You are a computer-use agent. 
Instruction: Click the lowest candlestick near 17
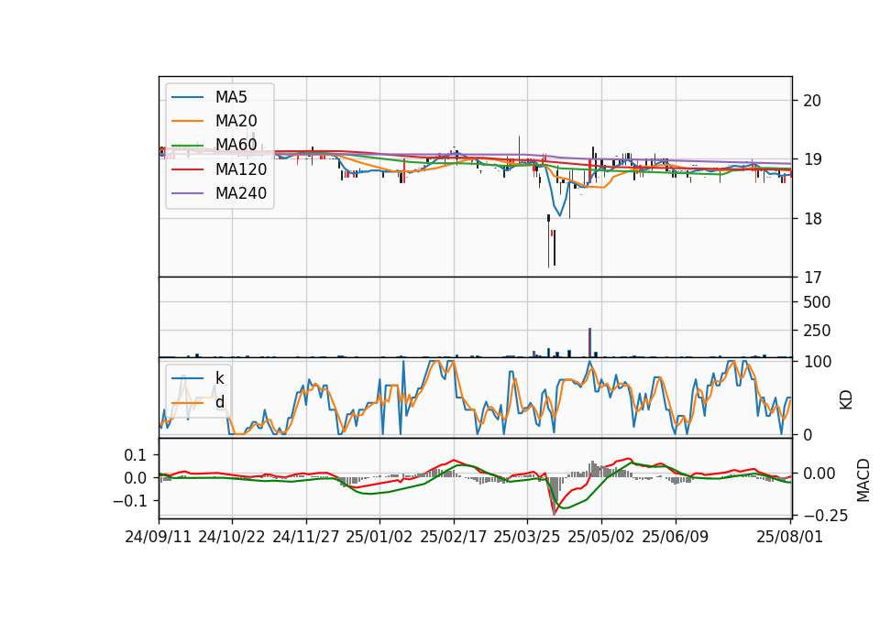[549, 241]
